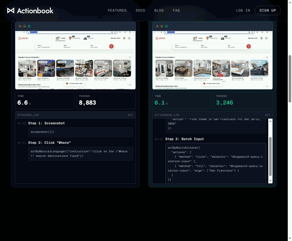292x241 pixels.
Task: Open the hamburger menu in the Orlando demo
Action: (x=129, y=38)
